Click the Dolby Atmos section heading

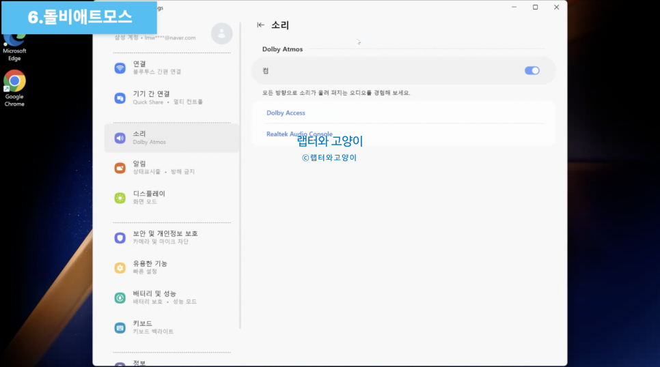pos(282,49)
